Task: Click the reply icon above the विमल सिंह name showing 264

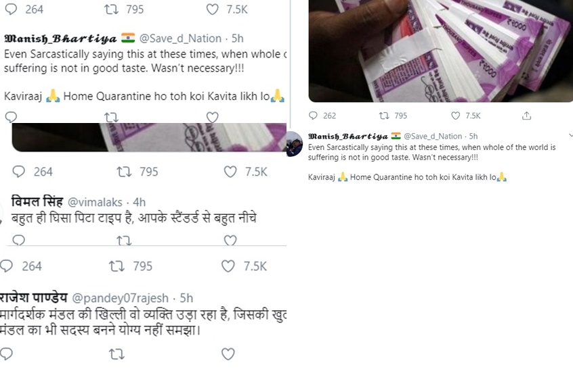Action: pos(19,172)
